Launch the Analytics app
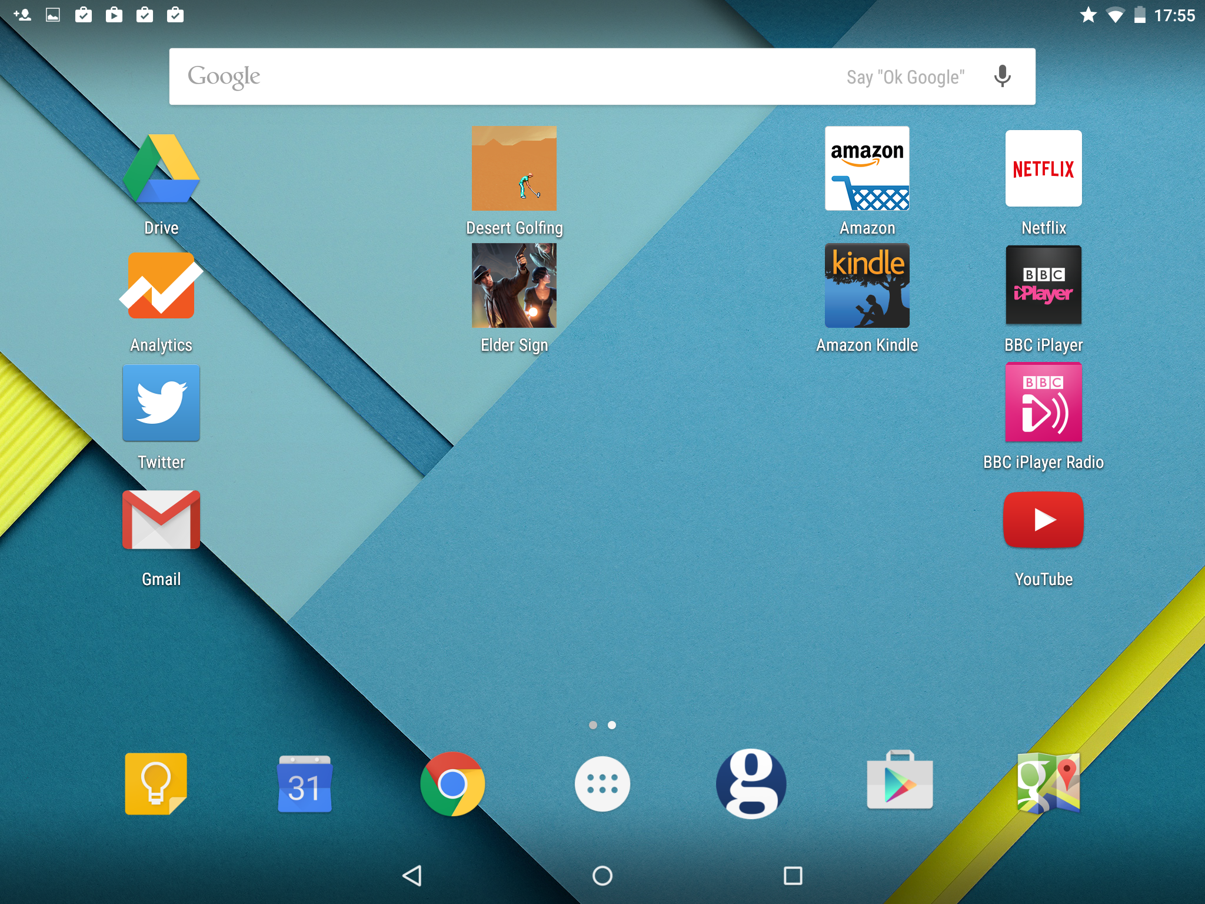 (161, 286)
